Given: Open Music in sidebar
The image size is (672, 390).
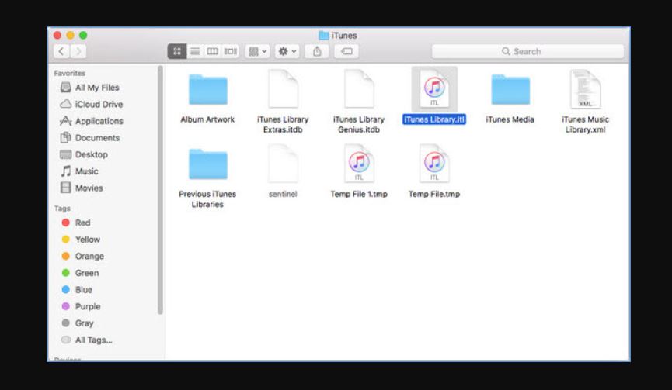Looking at the screenshot, I should tap(79, 171).
